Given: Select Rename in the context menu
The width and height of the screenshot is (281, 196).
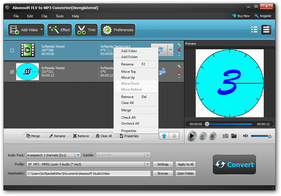Looking at the screenshot, I should tap(136, 64).
